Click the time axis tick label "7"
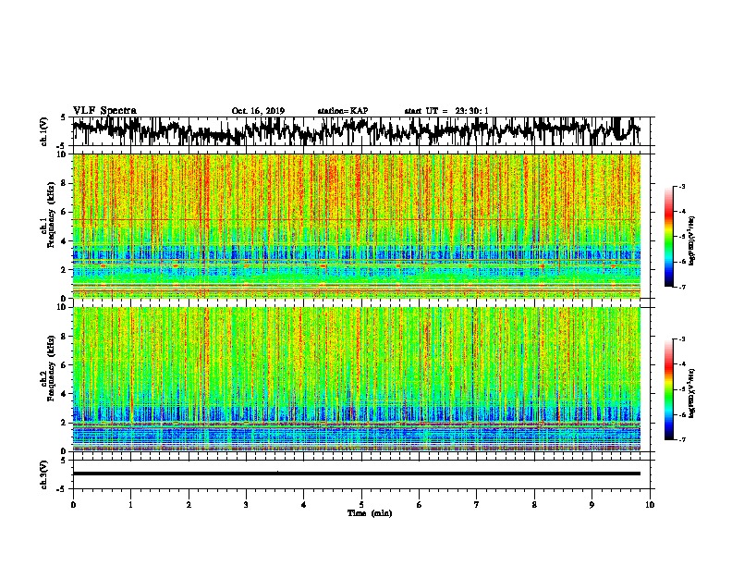The image size is (732, 566). 477,505
